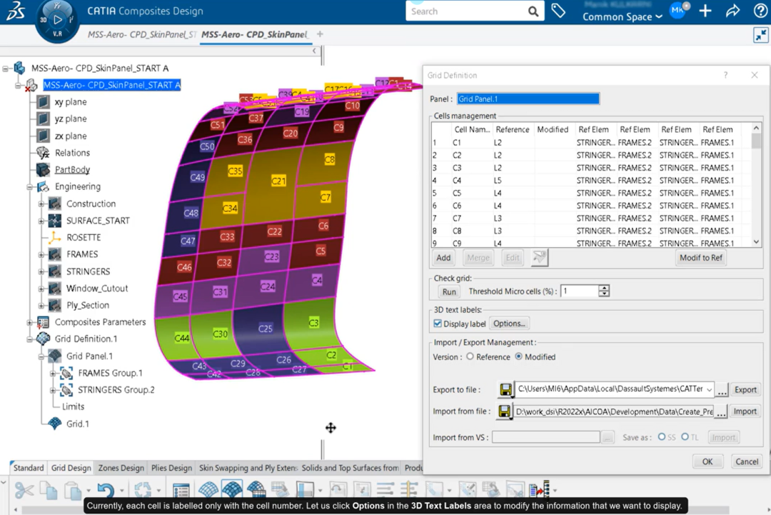Click Cancel in the Grid Definition dialog
Viewport: 771px width, 515px height.
[x=747, y=461]
